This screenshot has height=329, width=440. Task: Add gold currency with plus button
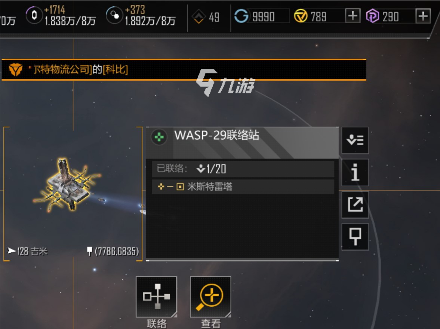pyautogui.click(x=353, y=16)
